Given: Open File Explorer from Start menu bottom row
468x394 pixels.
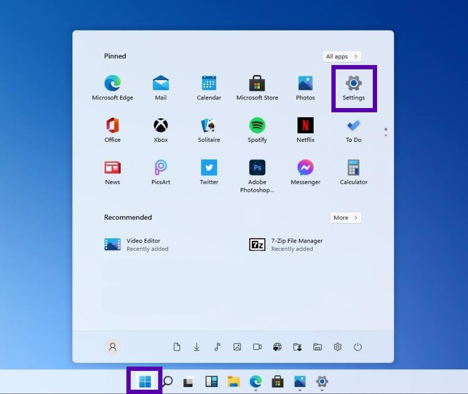Looking at the screenshot, I should click(x=317, y=347).
